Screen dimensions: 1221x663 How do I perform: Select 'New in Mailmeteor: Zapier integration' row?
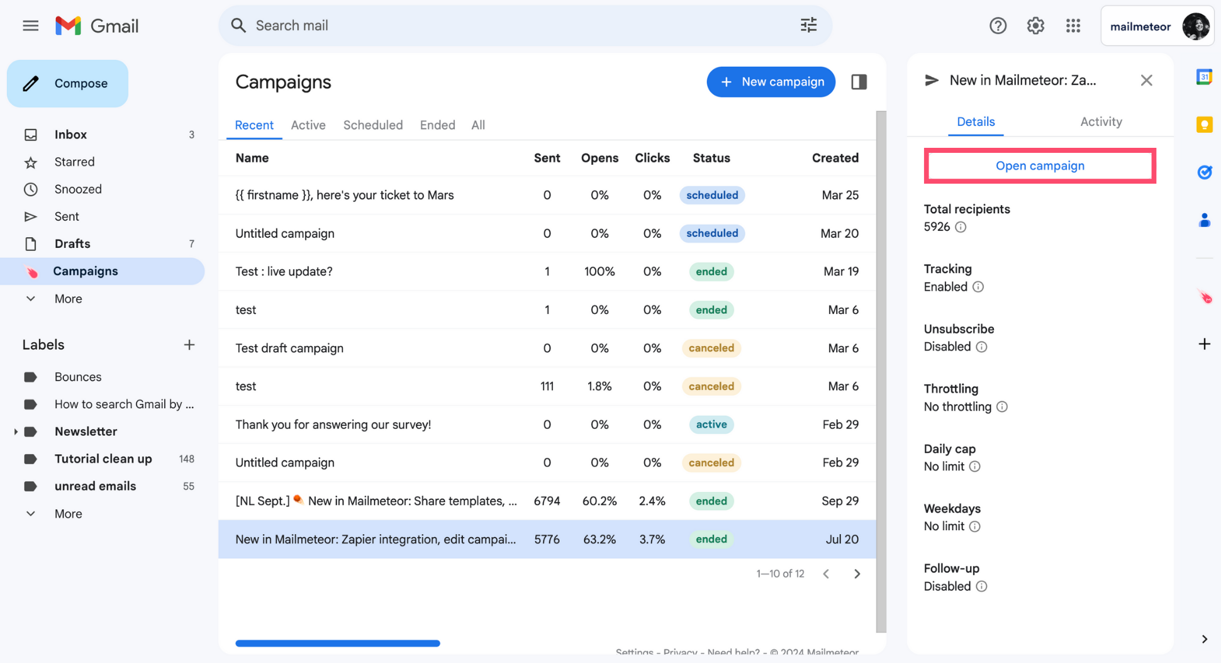(547, 539)
